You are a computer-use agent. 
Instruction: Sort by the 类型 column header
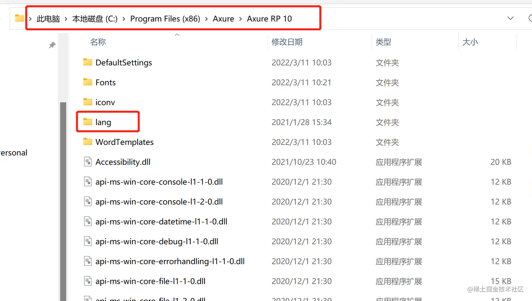(x=384, y=42)
